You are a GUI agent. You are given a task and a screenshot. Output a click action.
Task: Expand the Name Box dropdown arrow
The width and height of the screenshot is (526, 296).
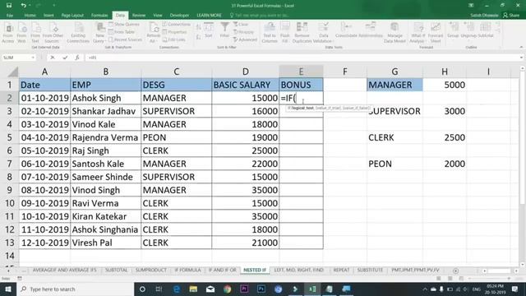pyautogui.click(x=33, y=58)
